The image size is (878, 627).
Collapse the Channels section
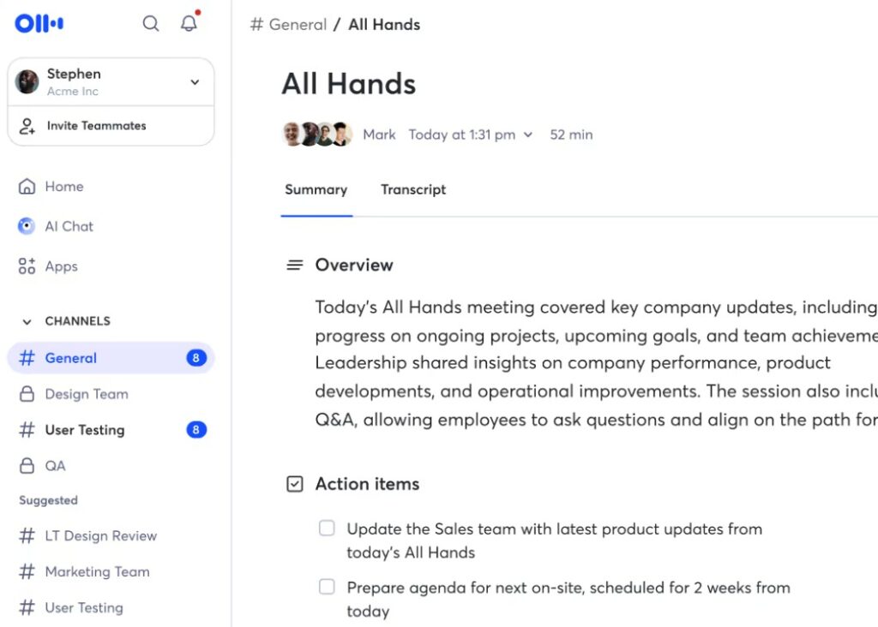(x=27, y=321)
